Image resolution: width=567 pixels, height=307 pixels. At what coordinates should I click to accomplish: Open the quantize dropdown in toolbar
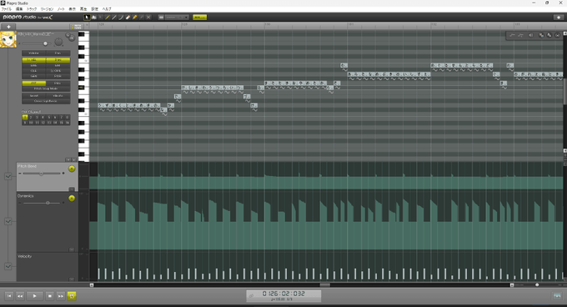(177, 18)
